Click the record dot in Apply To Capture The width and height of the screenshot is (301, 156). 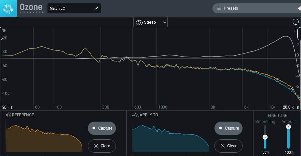click(220, 128)
